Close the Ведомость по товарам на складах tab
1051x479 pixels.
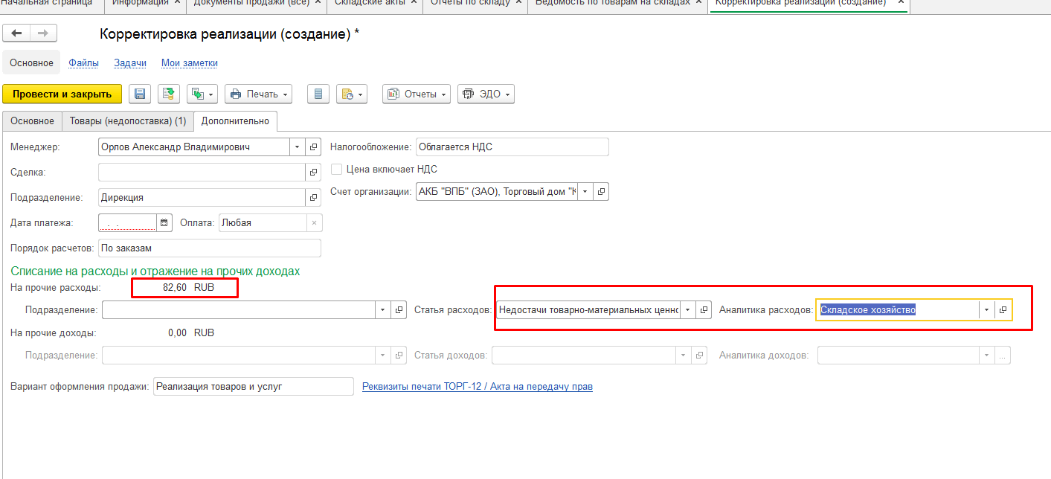point(698,2)
